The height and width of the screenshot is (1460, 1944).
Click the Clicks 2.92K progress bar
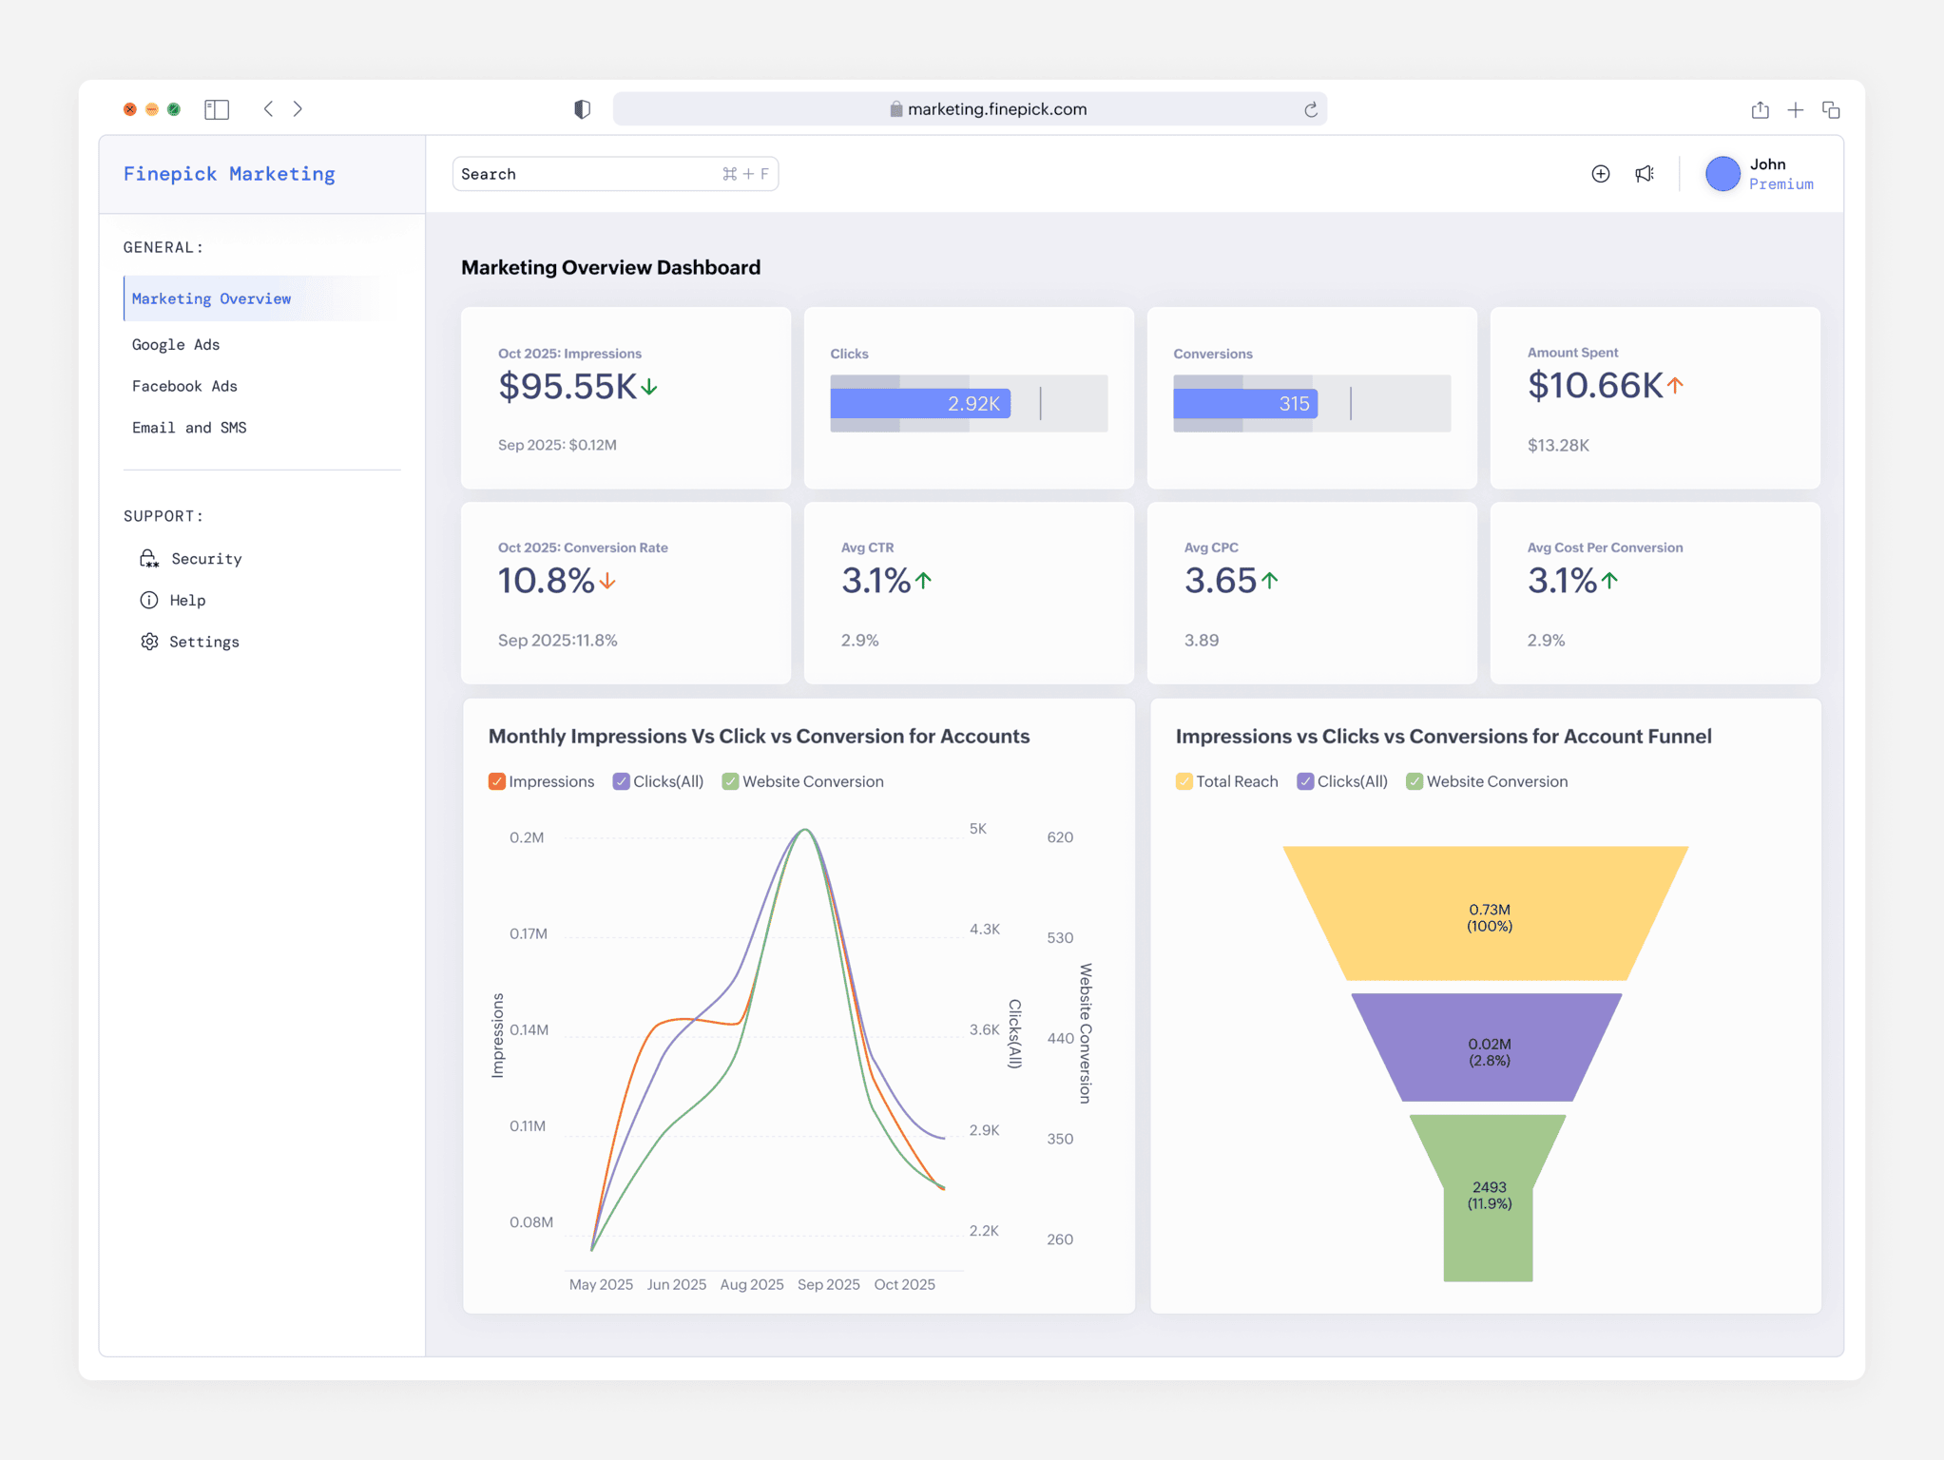click(918, 402)
